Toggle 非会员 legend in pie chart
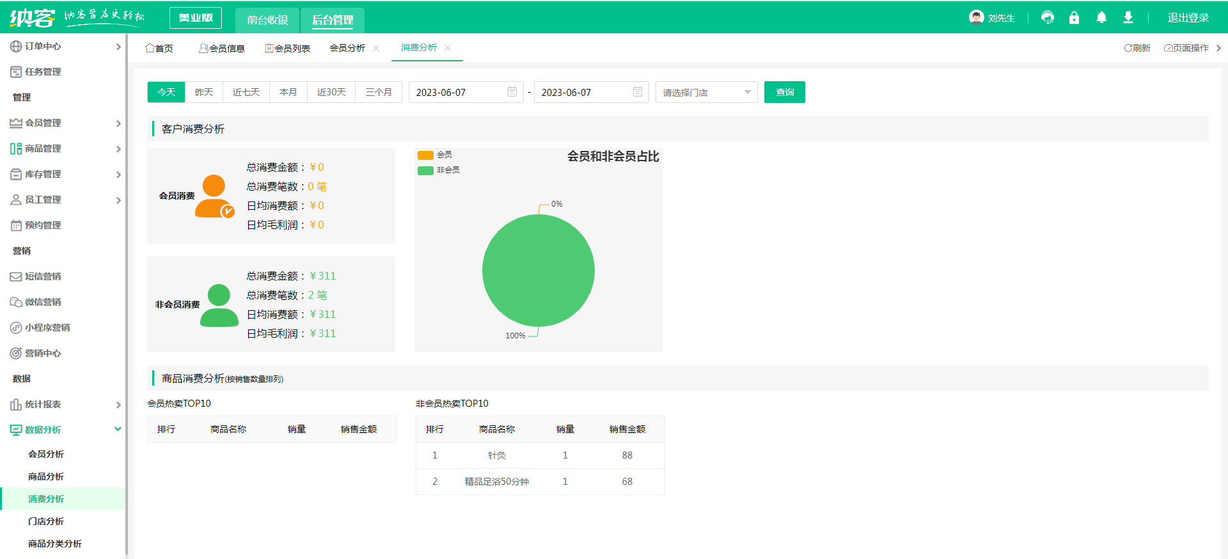This screenshot has width=1228, height=559. coord(439,170)
